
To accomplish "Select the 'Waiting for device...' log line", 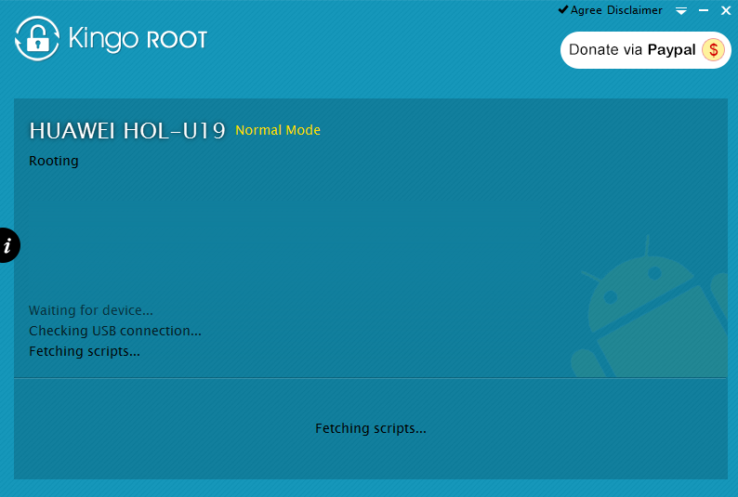I will (x=91, y=310).
